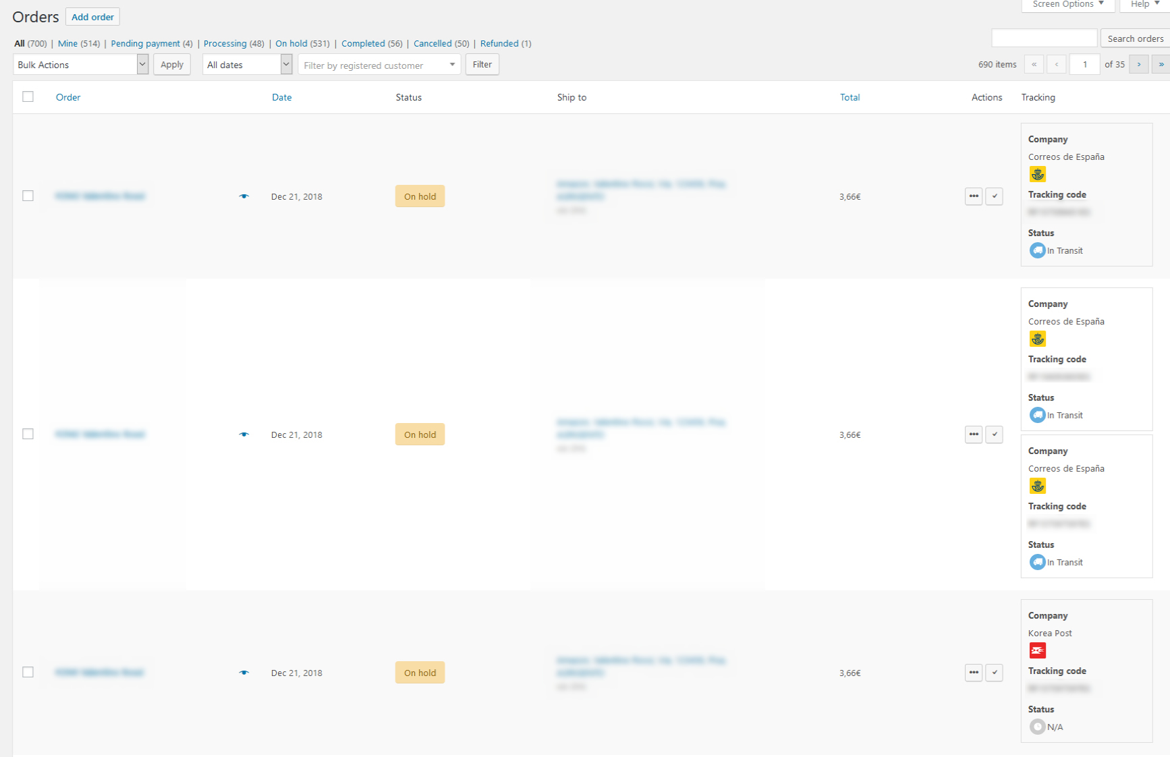Click the Korea Post red logo icon
Screen dimensions: 1170x757
[x=1037, y=650]
